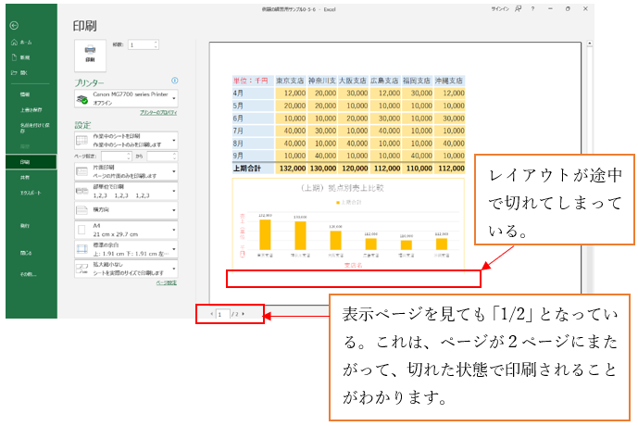Click the Open (開く) item in the sidebar
The width and height of the screenshot is (638, 426).
pos(22,72)
